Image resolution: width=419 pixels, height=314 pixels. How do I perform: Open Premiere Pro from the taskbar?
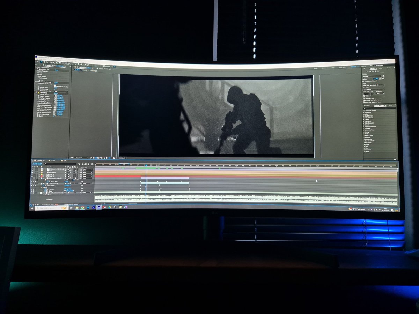[x=94, y=207]
